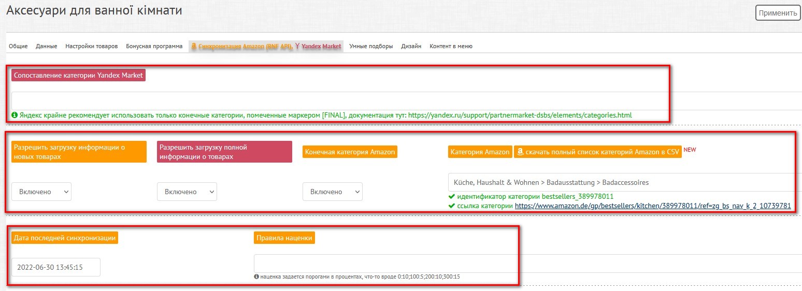Download full Amazon categories list in CSV
Screen dimensions: 802x291
602,152
